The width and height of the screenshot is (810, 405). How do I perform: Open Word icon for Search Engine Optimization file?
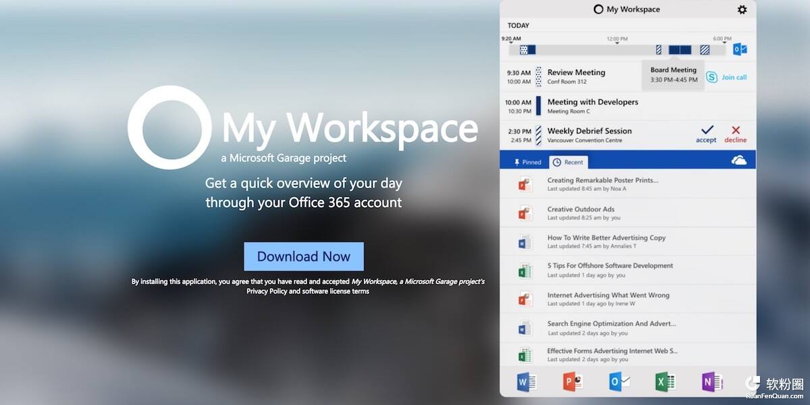[x=525, y=327]
